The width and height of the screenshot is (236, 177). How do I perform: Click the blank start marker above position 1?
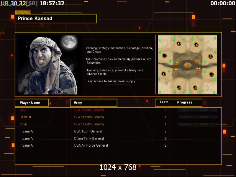(x=164, y=55)
